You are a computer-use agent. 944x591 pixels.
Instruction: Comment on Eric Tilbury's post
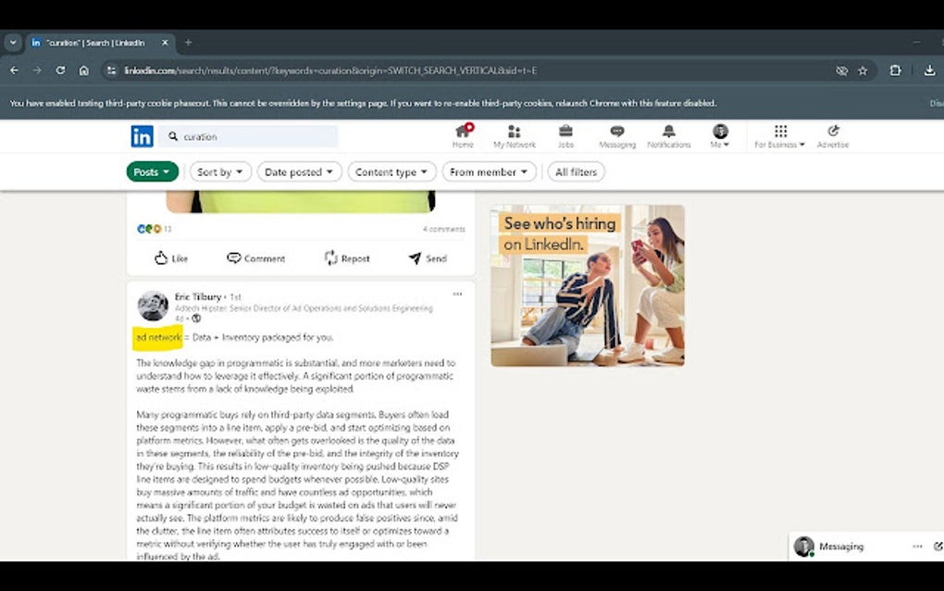(x=256, y=258)
